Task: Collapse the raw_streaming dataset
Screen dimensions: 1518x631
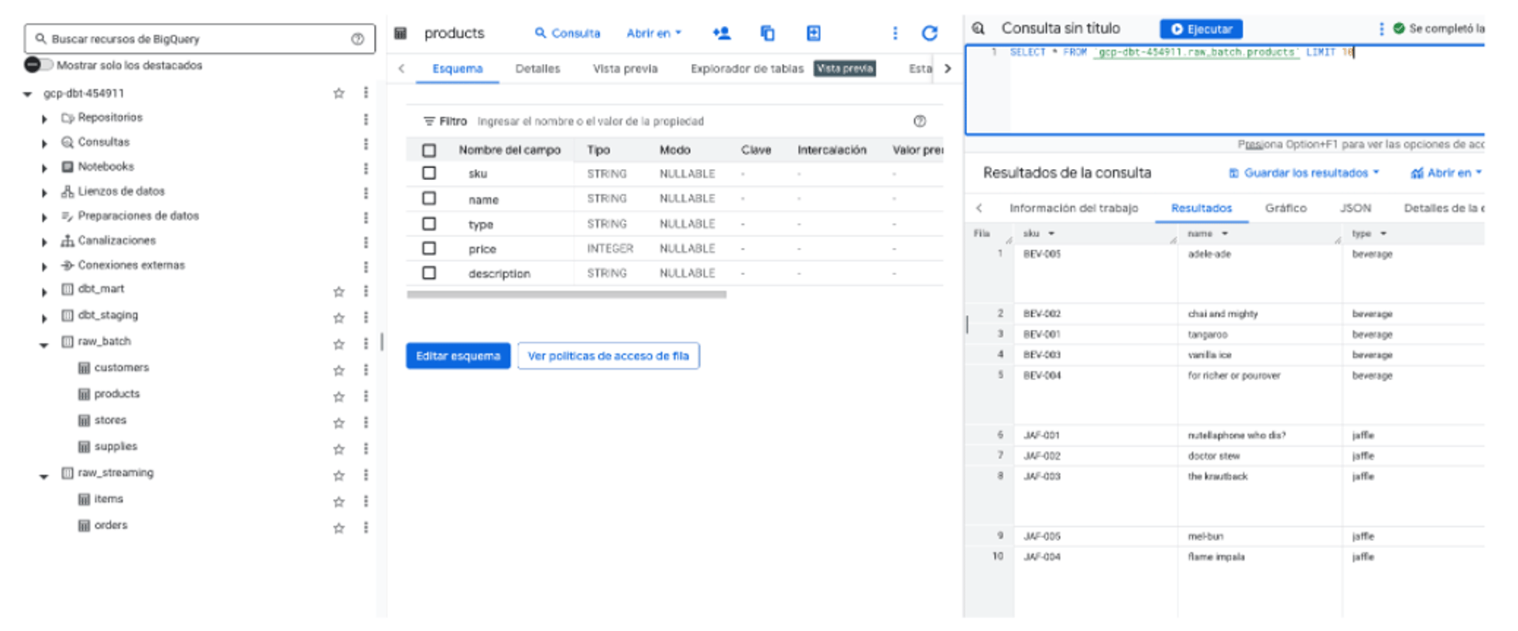Action: coord(44,476)
